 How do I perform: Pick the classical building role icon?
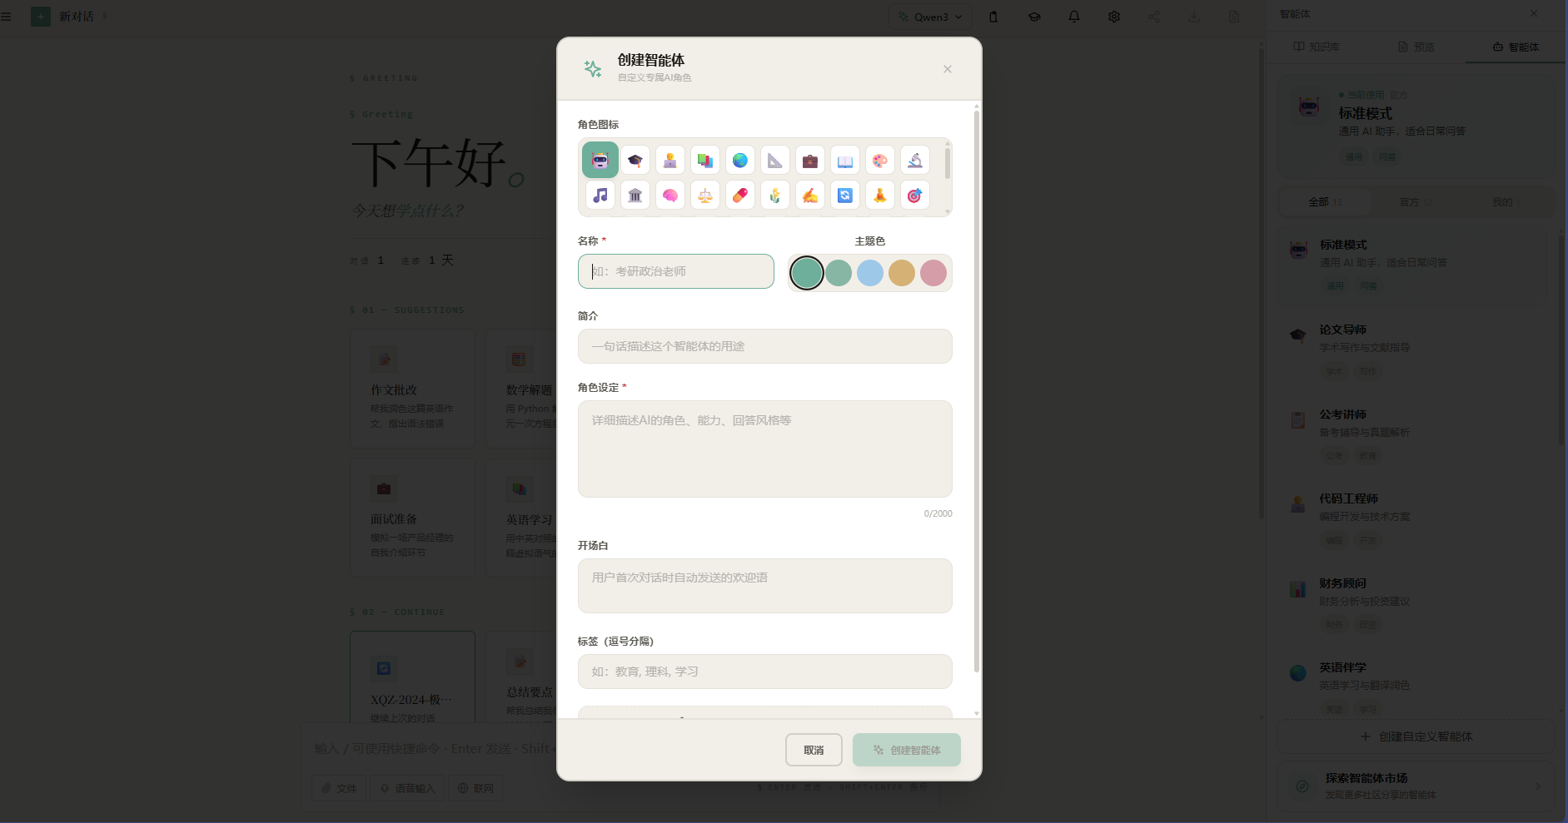click(635, 195)
